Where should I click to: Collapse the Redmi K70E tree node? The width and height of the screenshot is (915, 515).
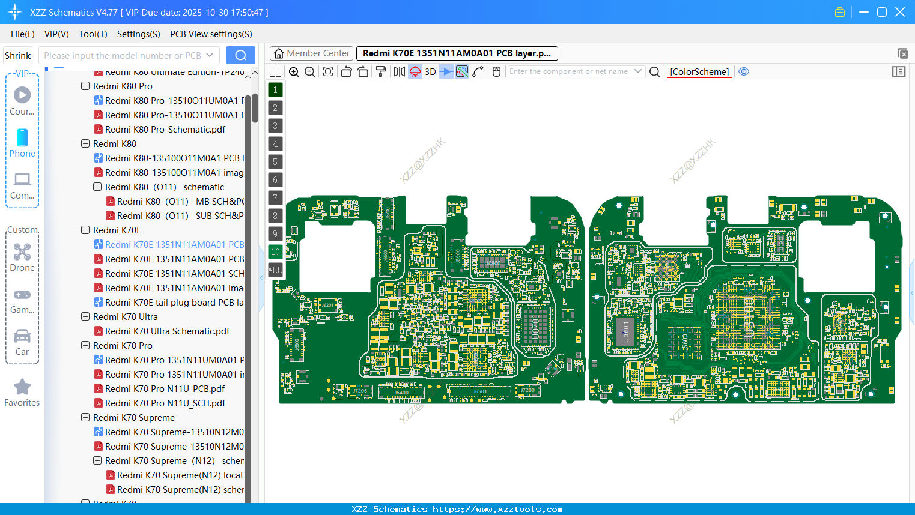click(85, 230)
